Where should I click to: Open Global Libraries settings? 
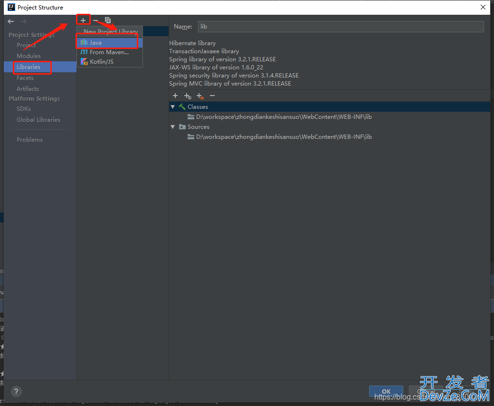tap(38, 119)
